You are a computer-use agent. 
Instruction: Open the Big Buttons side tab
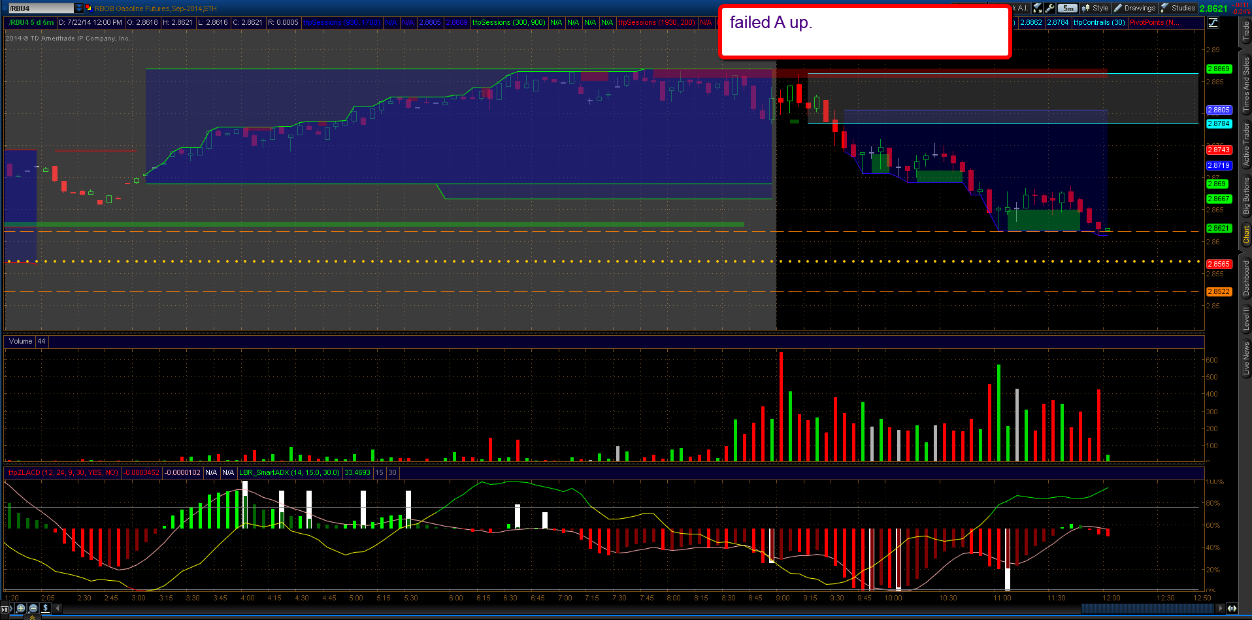(1245, 195)
